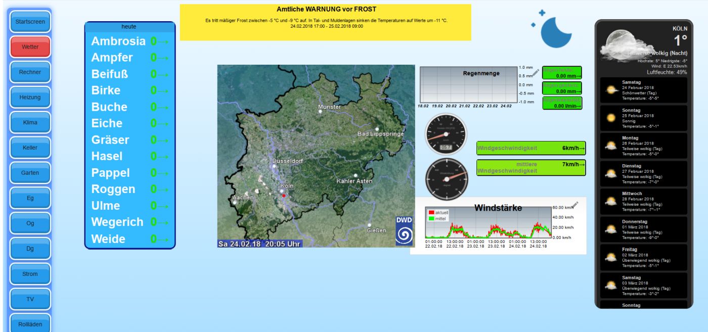Screen dimensions: 708x332
Task: Open the Startscreen page
Action: pos(30,22)
